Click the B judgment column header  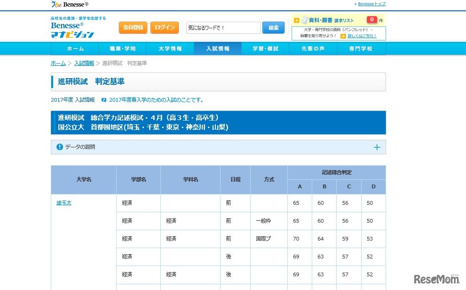click(x=324, y=186)
